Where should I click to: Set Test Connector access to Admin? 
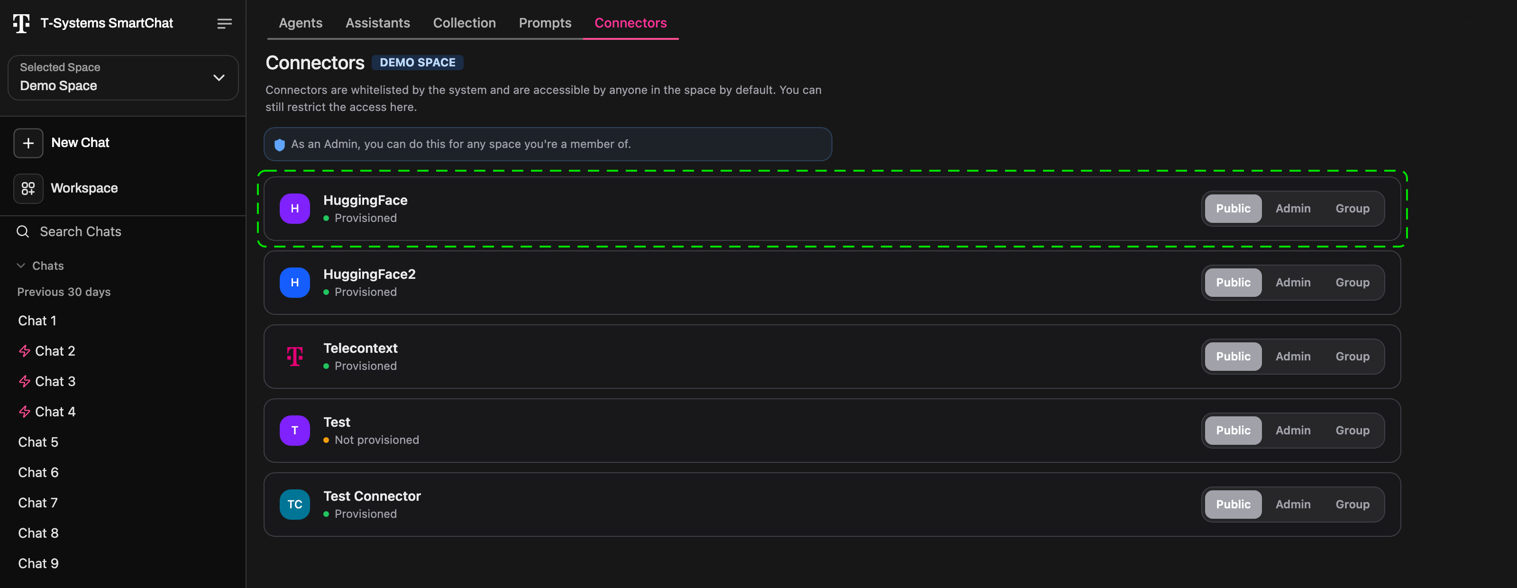click(x=1293, y=505)
